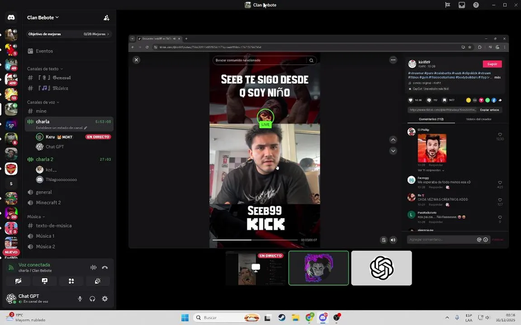This screenshot has width=521, height=325.
Task: Open the soundboard
Action: coord(98,281)
